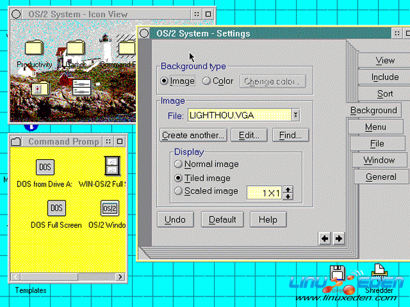410x307 pixels.
Task: Maximize the OS/2 System Icon View window
Action: (x=208, y=14)
